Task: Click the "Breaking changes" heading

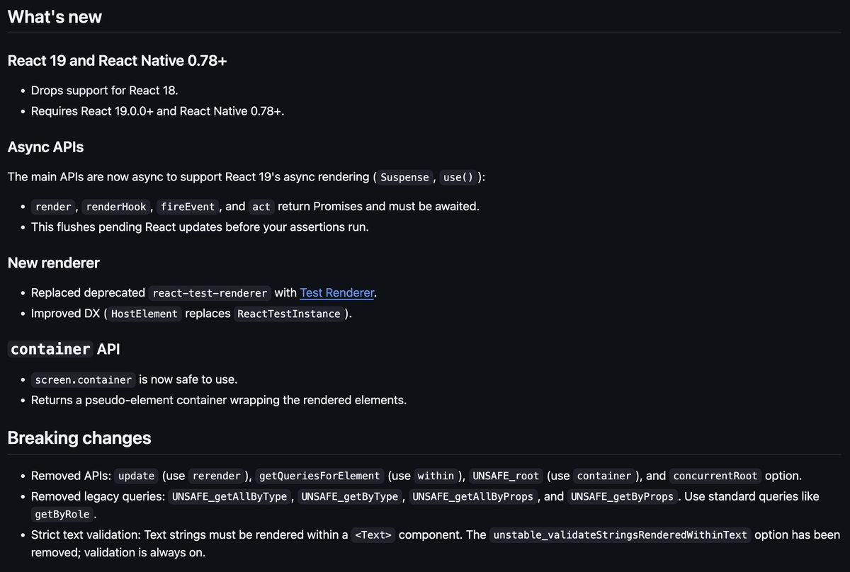Action: click(79, 437)
